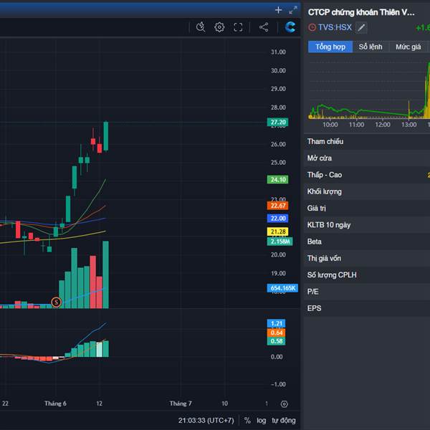The image size is (430, 430).
Task: Toggle percent scale mode
Action: 247,421
